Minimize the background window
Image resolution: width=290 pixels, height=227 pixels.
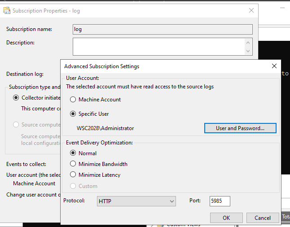coord(282,8)
